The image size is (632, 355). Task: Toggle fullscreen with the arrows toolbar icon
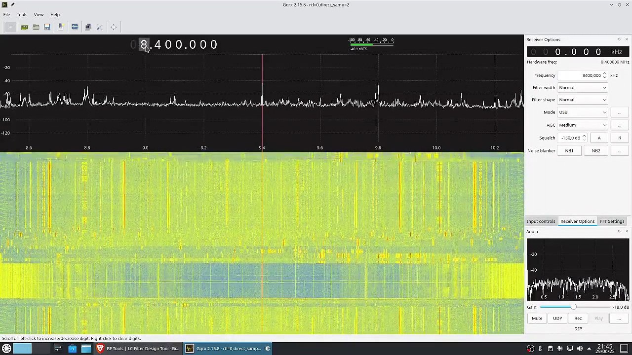pos(114,27)
